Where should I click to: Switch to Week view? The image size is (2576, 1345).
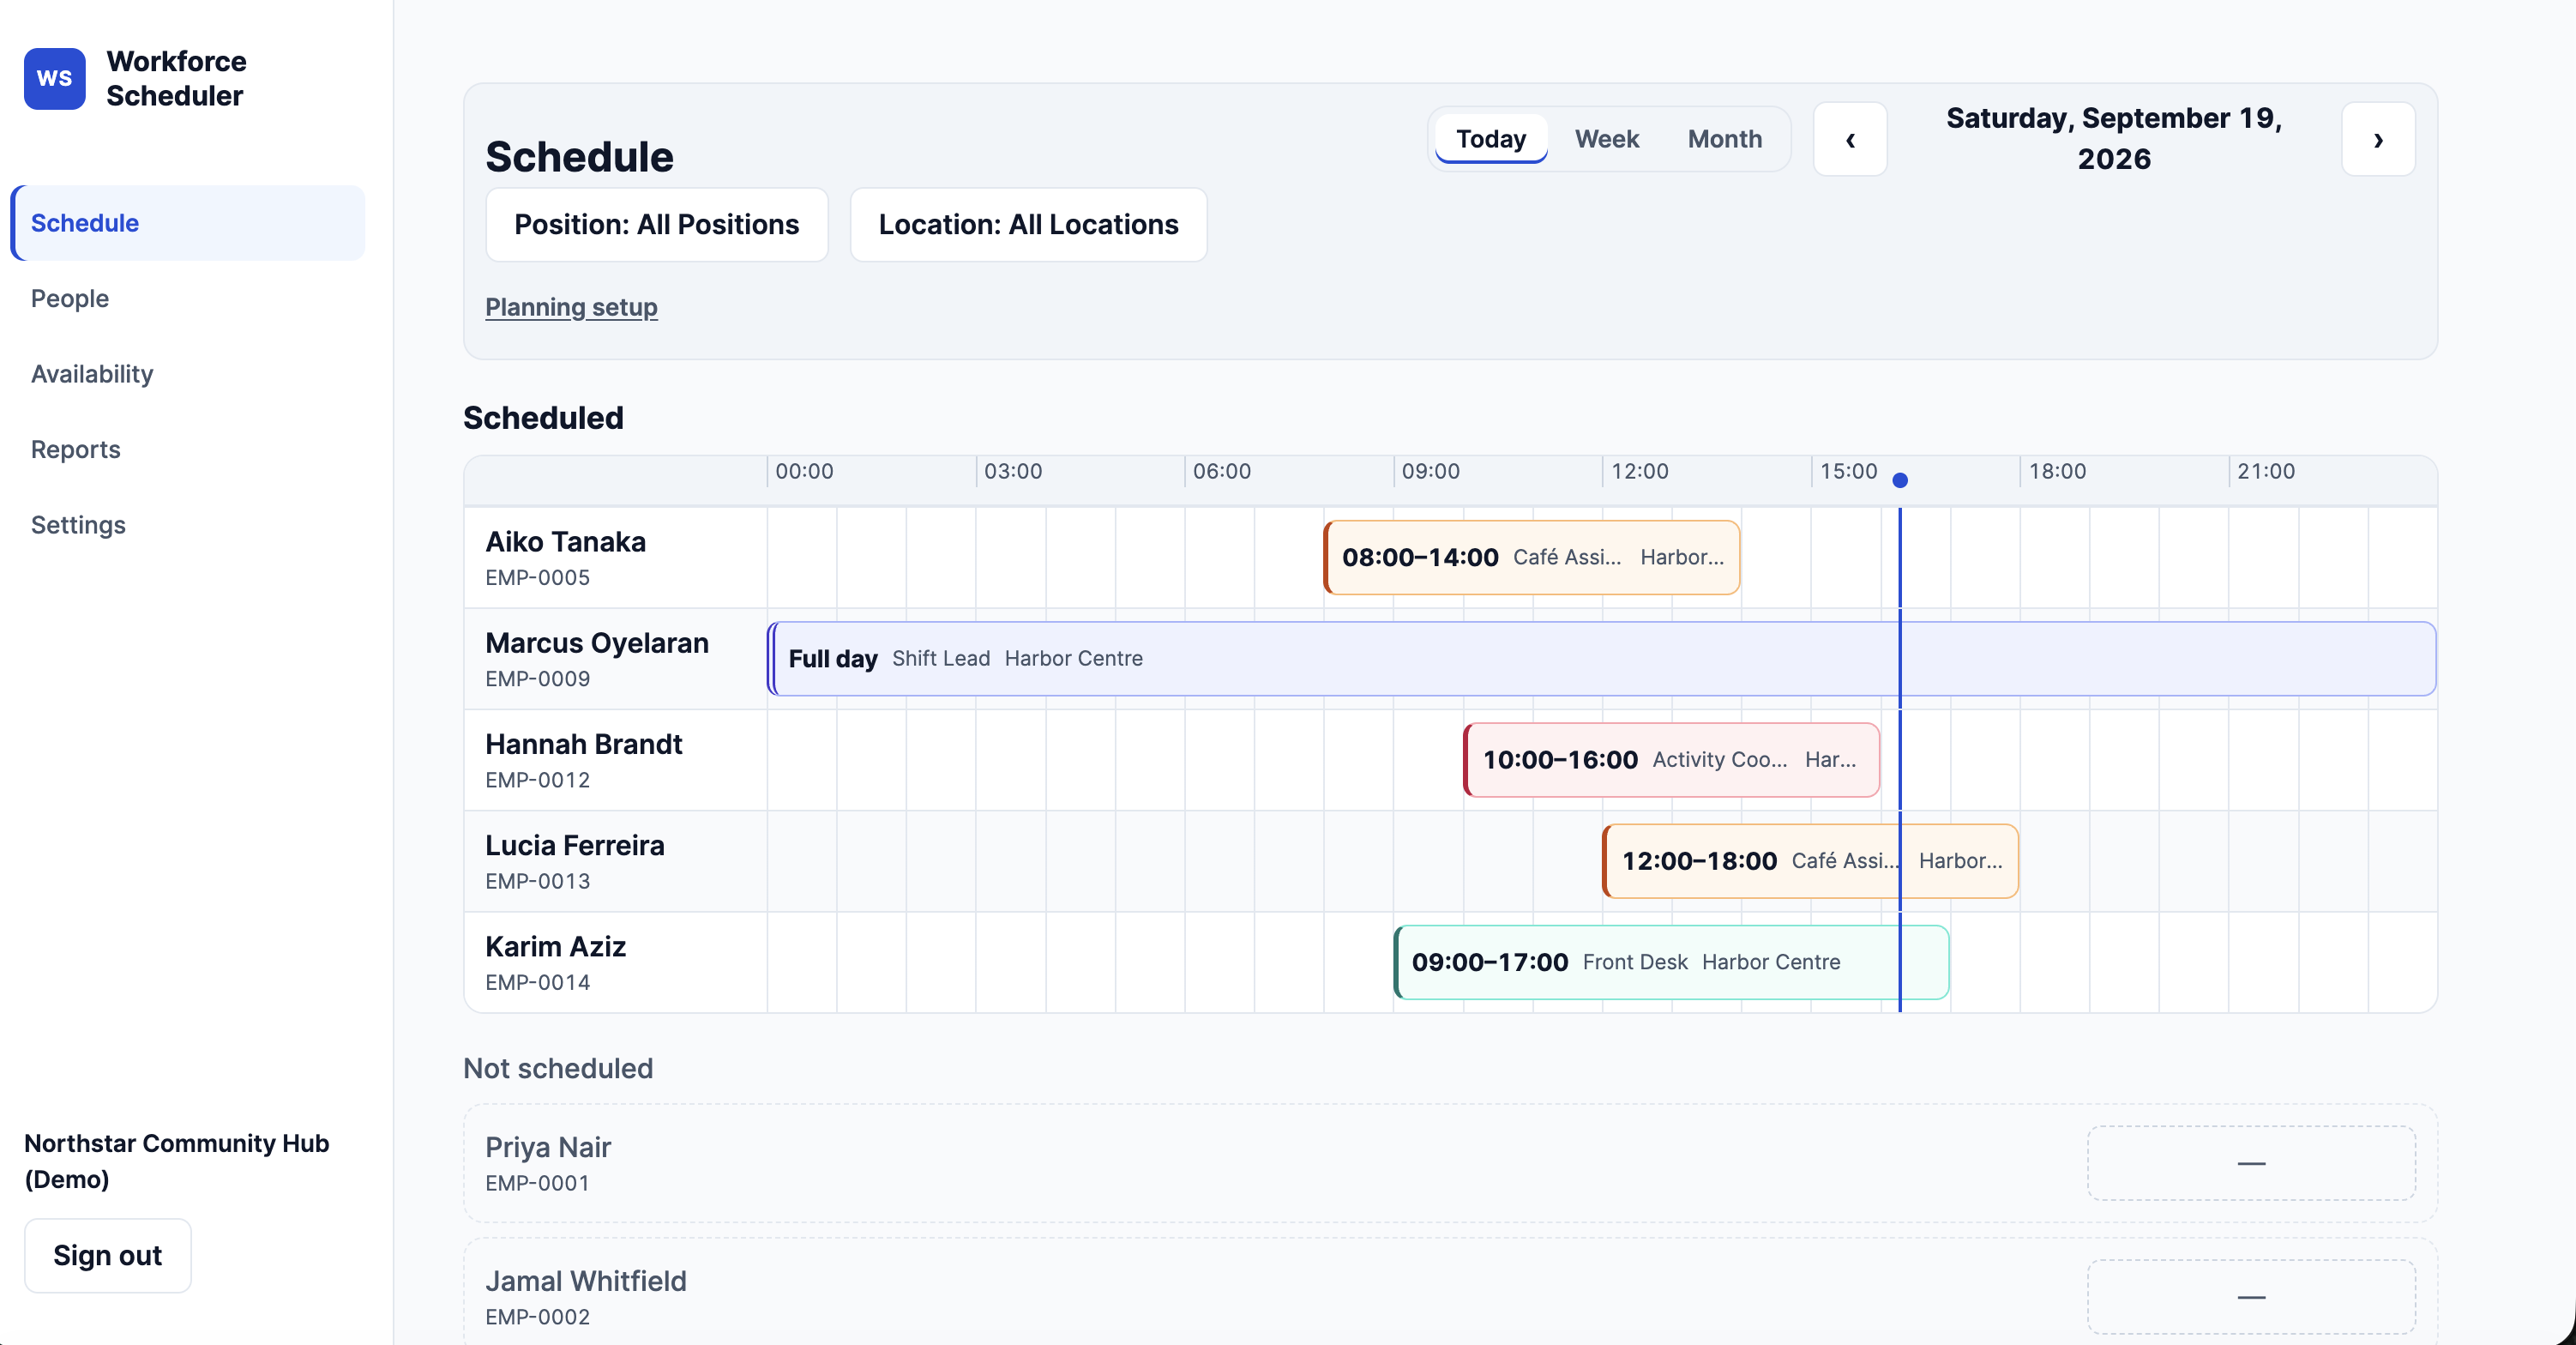coord(1606,139)
